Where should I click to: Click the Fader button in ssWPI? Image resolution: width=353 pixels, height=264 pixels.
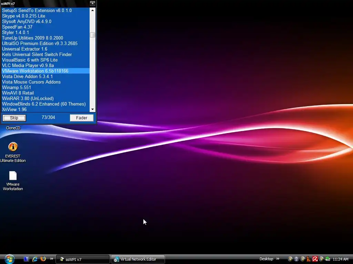81,118
